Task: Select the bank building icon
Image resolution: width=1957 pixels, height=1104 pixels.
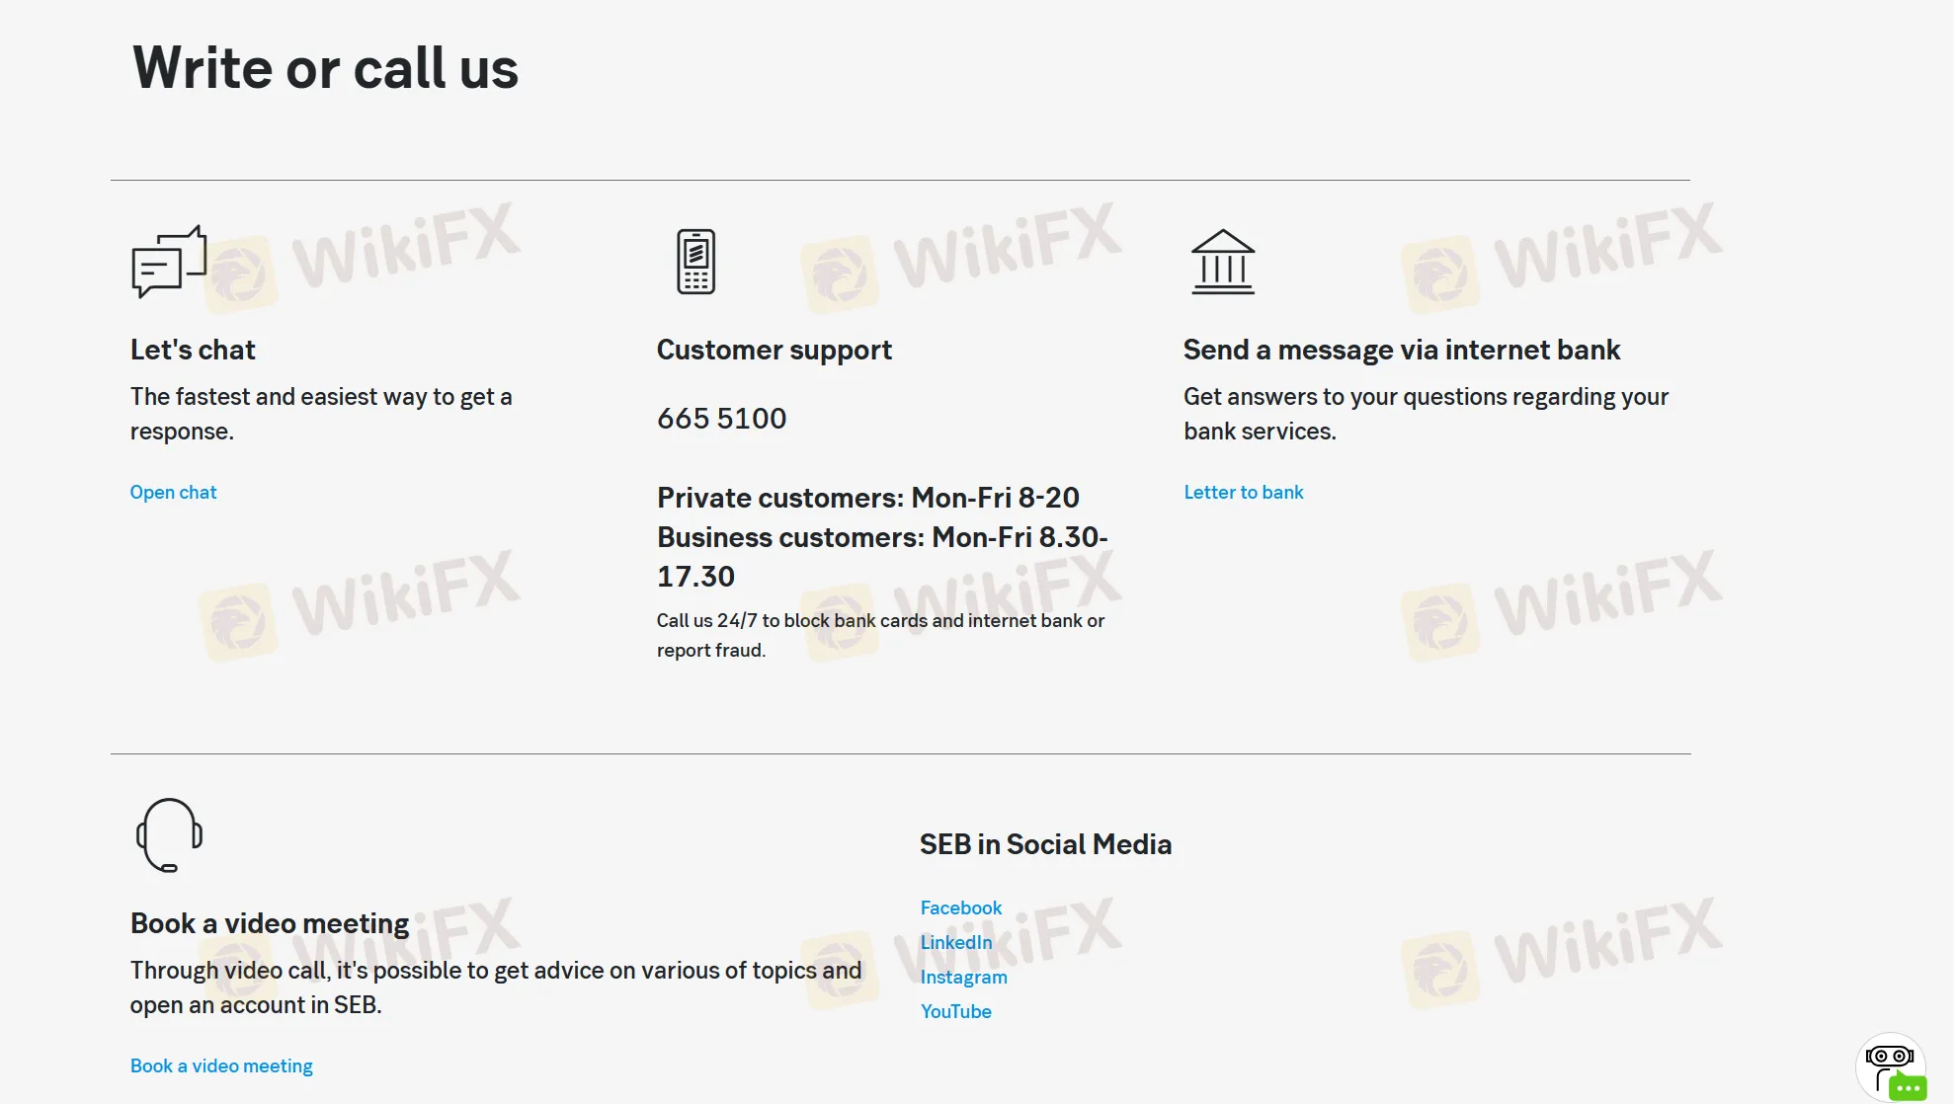Action: [x=1225, y=260]
